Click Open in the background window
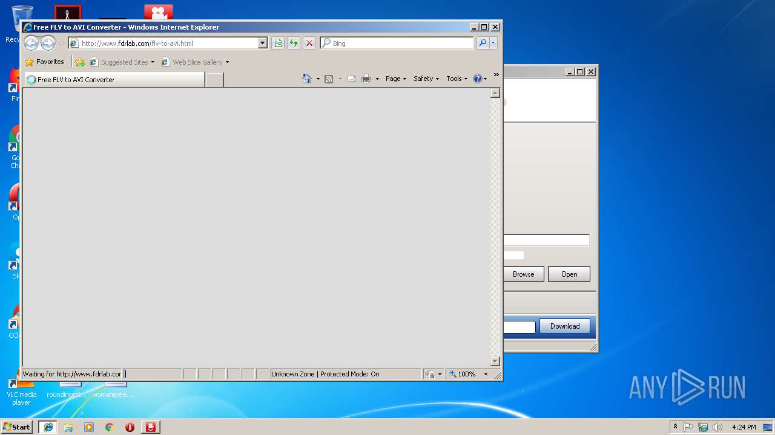The width and height of the screenshot is (775, 435). (569, 274)
